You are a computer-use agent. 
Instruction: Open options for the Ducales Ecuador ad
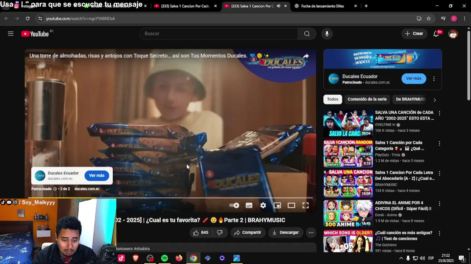click(x=434, y=78)
